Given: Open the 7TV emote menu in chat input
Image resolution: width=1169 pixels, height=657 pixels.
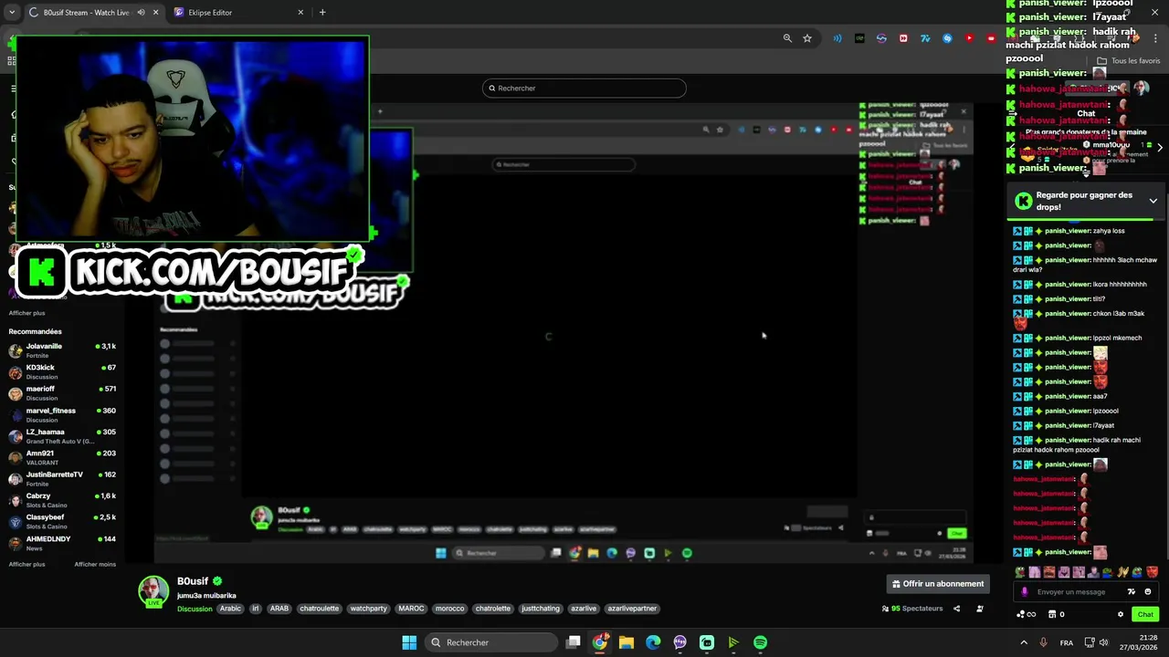Looking at the screenshot, I should [x=1132, y=592].
